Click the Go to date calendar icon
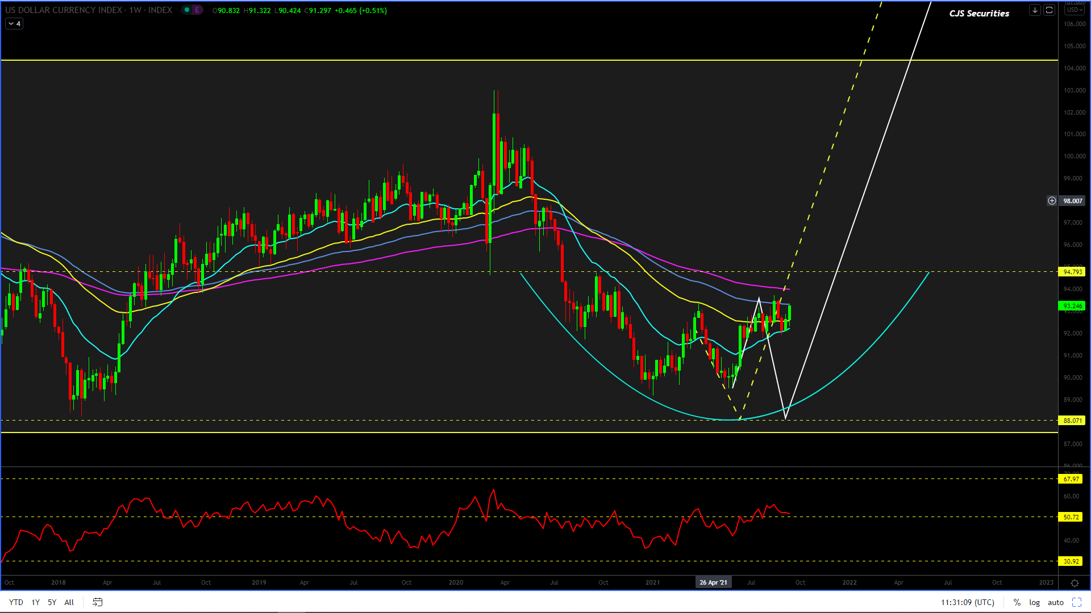1091x613 pixels. click(x=97, y=602)
